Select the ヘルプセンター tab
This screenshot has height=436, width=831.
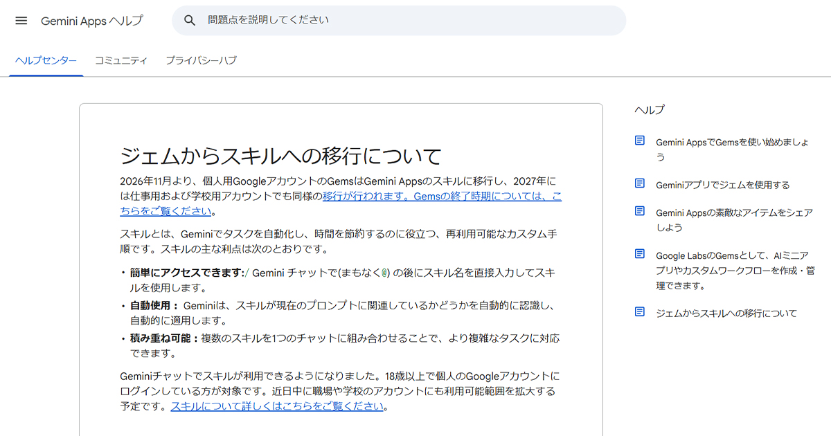point(46,61)
